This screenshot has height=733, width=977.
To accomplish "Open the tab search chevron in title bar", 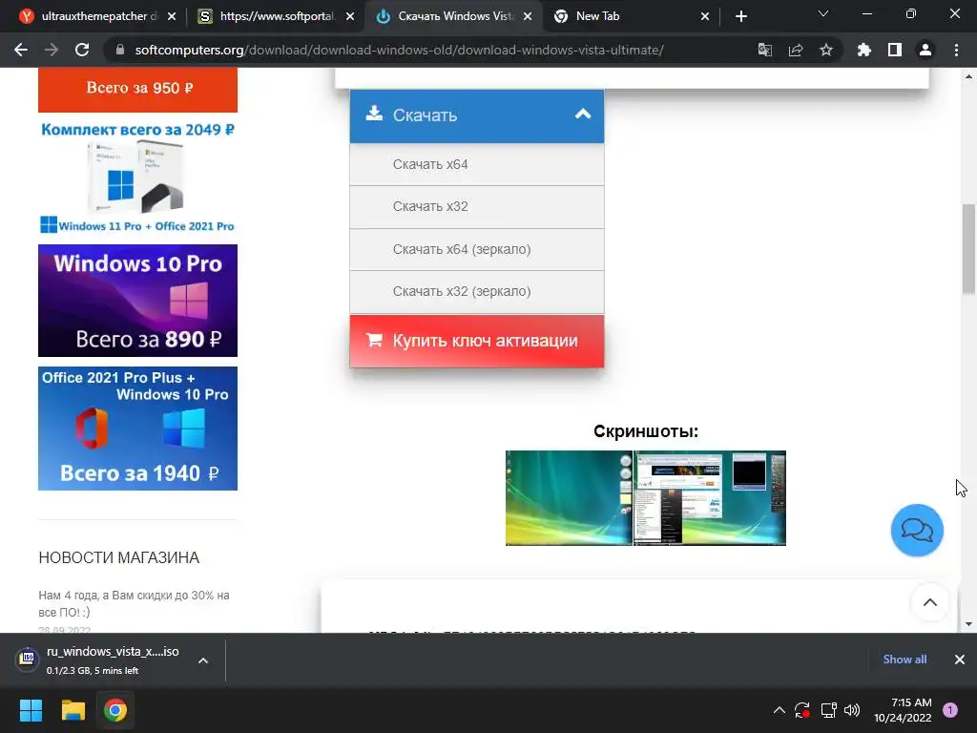I will pyautogui.click(x=823, y=13).
